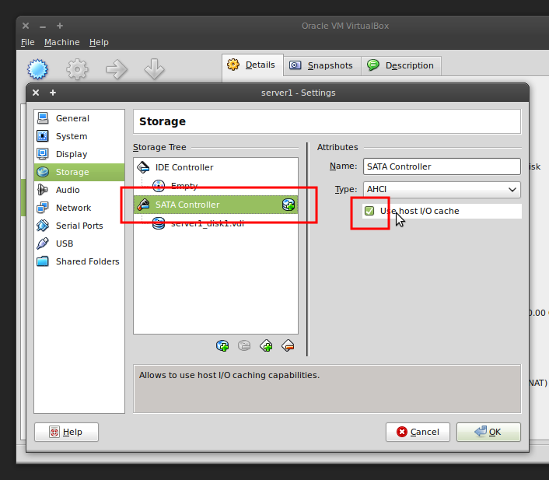
Task: Open the System settings category
Action: coord(79,136)
